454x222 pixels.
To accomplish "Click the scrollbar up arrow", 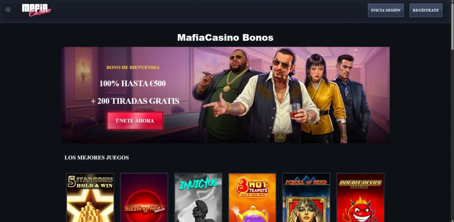I will (452, 2).
